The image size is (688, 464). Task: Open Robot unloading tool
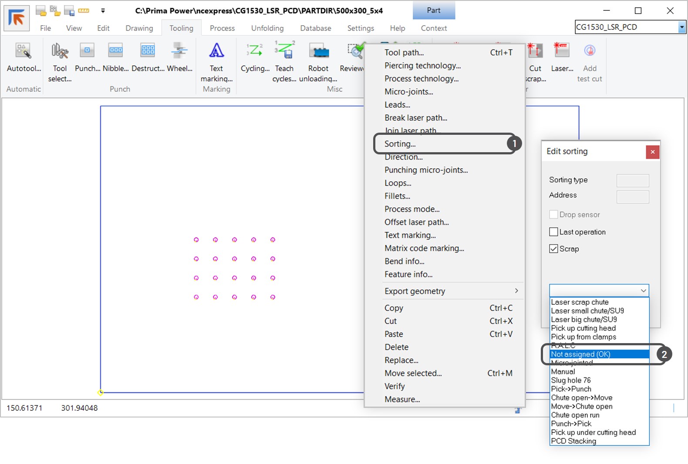tap(318, 51)
